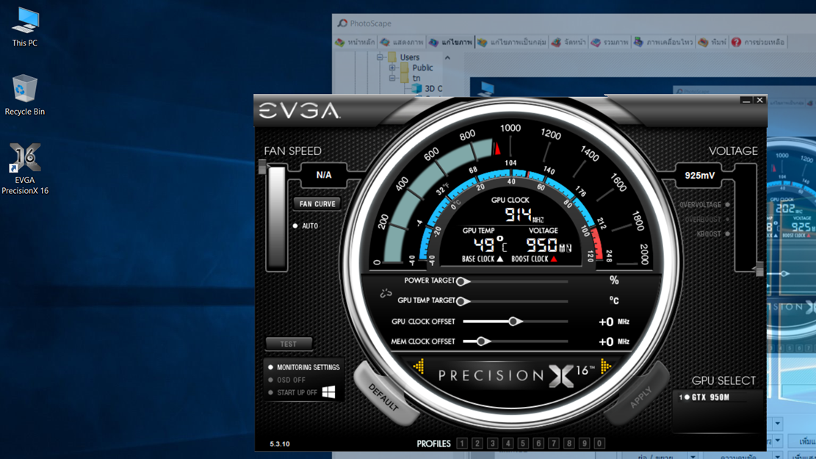The width and height of the screenshot is (816, 459).
Task: Toggle the chain link icon beside Power Target
Action: [386, 294]
